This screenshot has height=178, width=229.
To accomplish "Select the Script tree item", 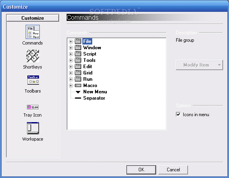I will (x=90, y=54).
